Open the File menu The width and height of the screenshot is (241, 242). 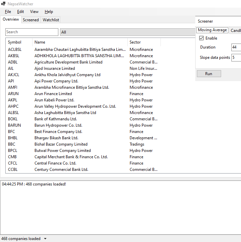pyautogui.click(x=8, y=12)
